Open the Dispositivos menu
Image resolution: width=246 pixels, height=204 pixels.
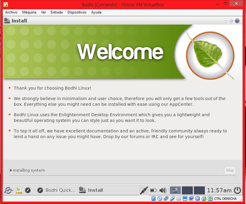[x=77, y=12]
